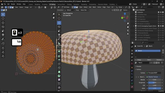Toggle camera view in 3D viewport

click(x=128, y=30)
